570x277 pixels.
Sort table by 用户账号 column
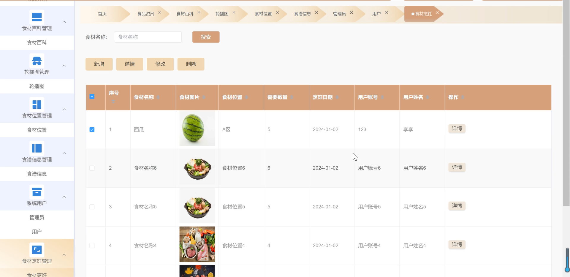pyautogui.click(x=382, y=97)
